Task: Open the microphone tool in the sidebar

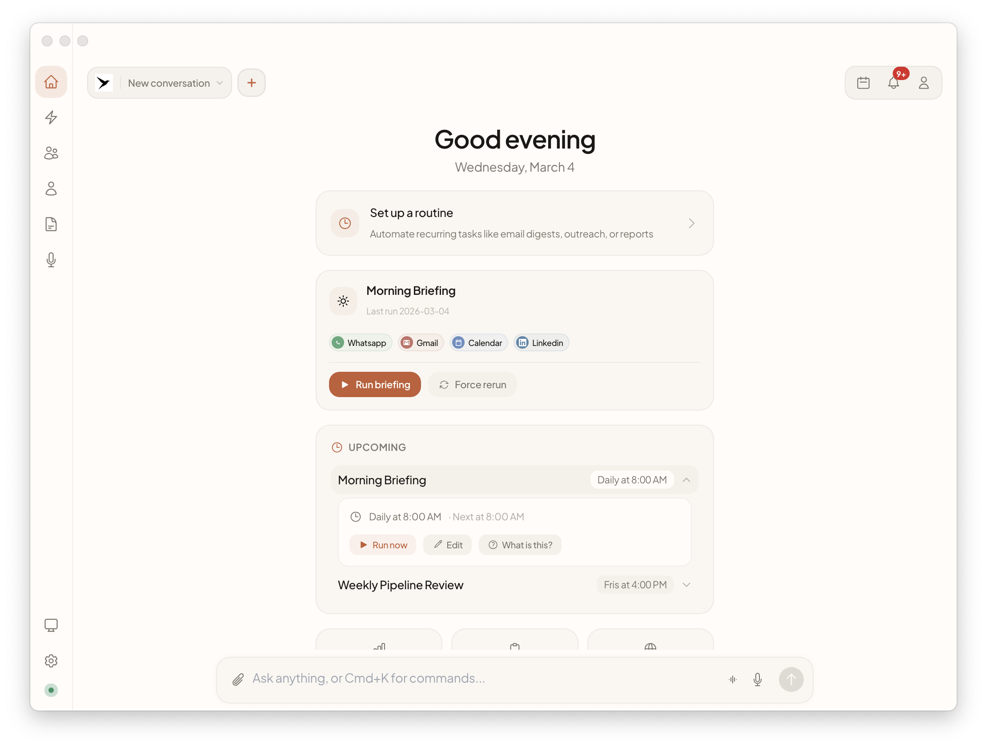Action: click(51, 260)
